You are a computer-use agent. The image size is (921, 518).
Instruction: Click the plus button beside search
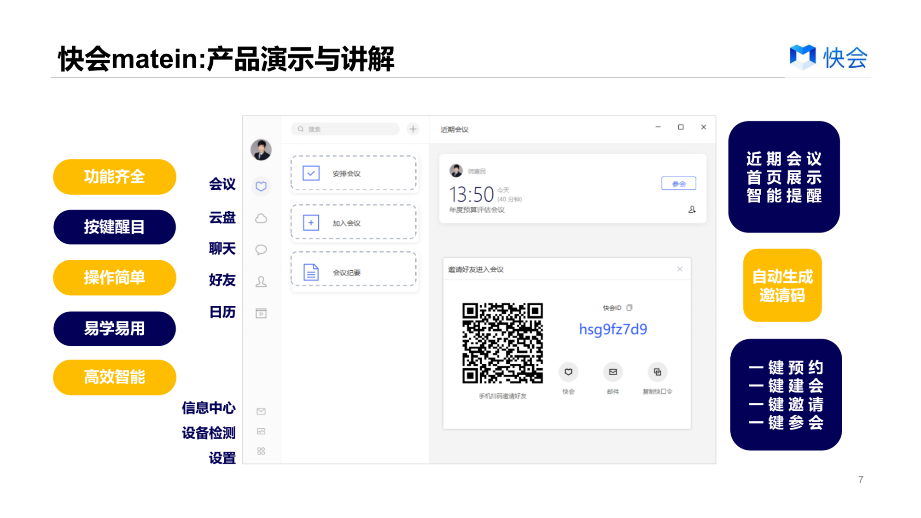[413, 129]
